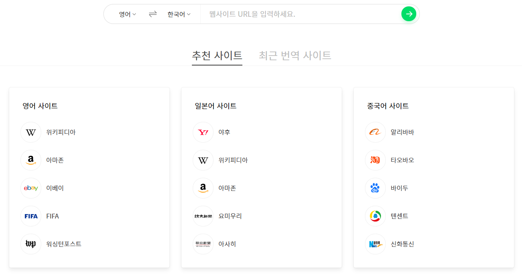Open the 영어 source language dropdown
Image resolution: width=522 pixels, height=274 pixels.
127,14
